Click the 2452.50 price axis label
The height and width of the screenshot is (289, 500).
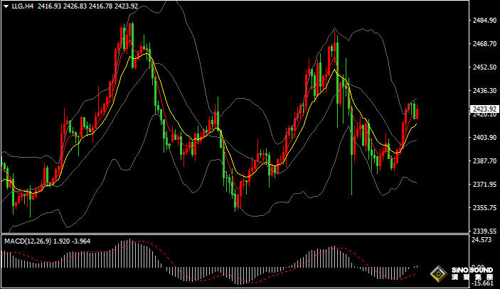(x=484, y=67)
